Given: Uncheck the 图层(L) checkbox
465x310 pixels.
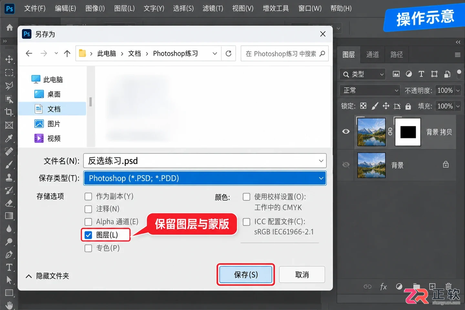Looking at the screenshot, I should click(88, 235).
